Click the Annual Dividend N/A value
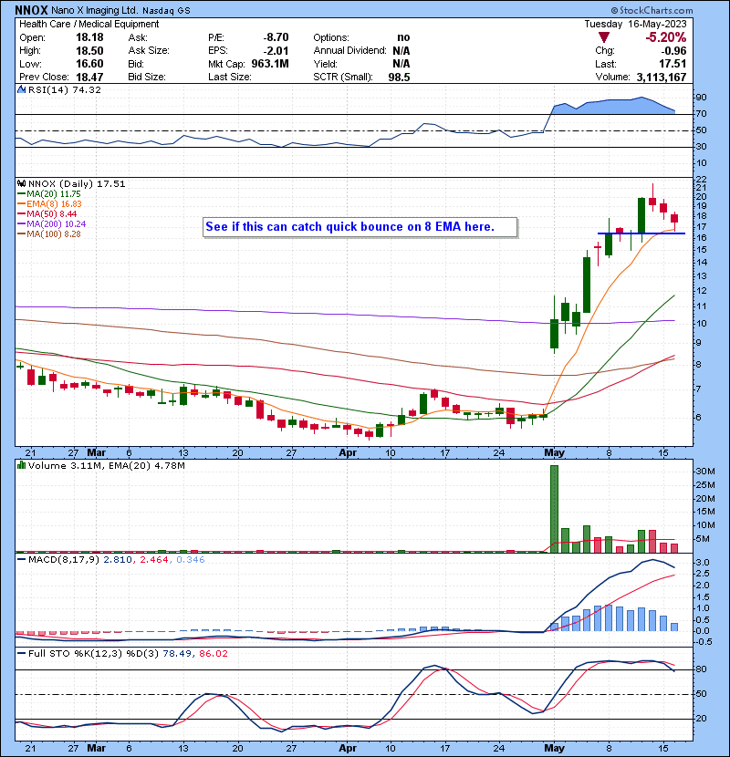Screen dimensions: 730x757 pos(401,51)
